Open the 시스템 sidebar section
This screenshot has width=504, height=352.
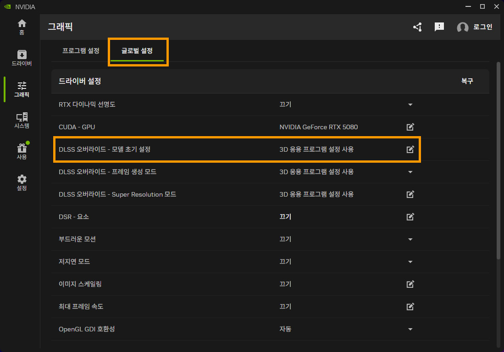[x=22, y=121]
